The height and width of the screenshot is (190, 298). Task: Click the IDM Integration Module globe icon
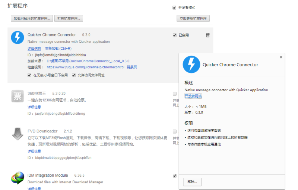18,178
